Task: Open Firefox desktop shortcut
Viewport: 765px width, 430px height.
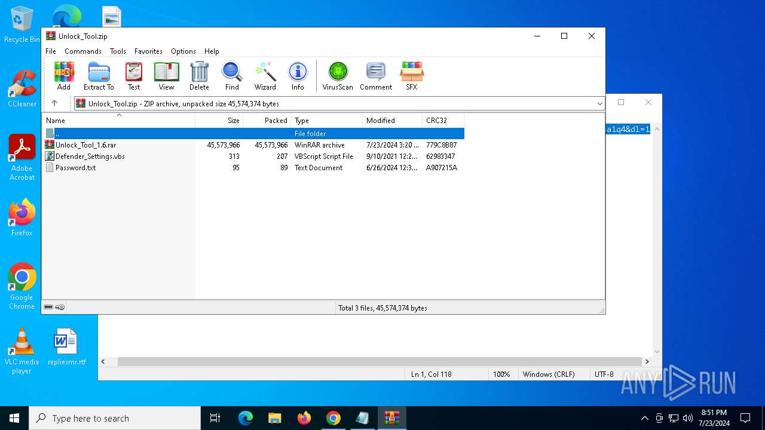Action: [x=22, y=217]
